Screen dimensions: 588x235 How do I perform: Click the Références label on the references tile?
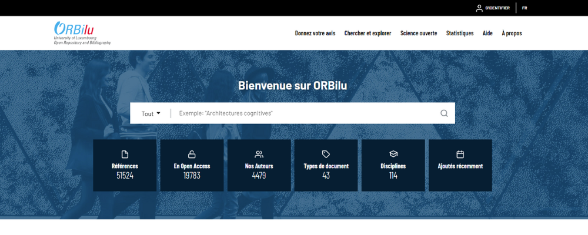coord(125,166)
